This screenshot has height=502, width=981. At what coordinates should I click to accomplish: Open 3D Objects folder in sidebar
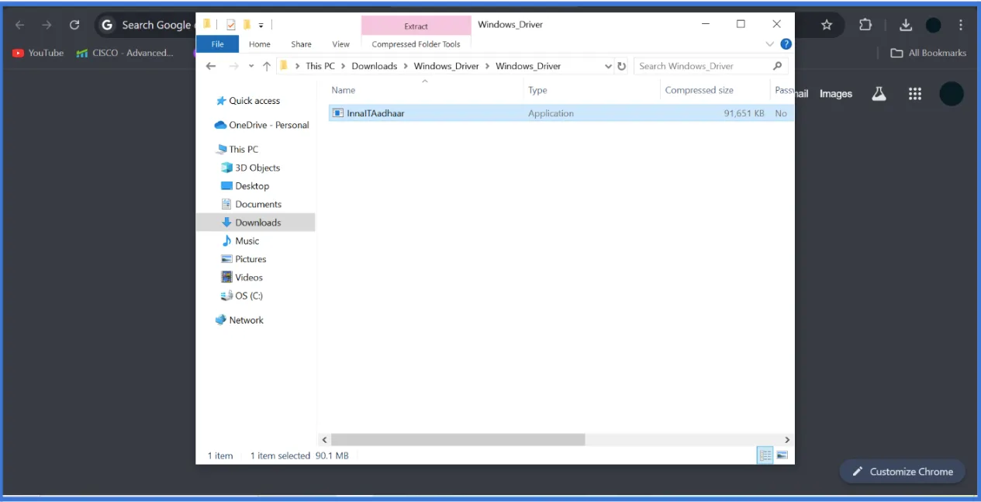(x=250, y=168)
